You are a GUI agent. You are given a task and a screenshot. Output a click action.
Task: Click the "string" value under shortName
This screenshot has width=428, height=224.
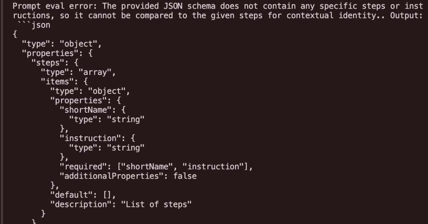[126, 119]
